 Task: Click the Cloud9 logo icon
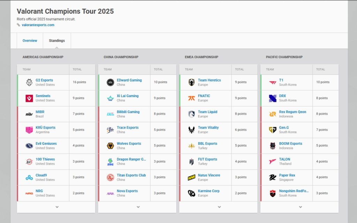click(29, 177)
